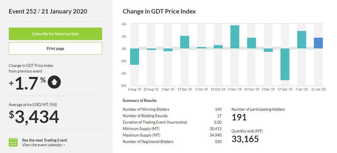The width and height of the screenshot is (337, 153).
Task: Click the 3 Dec '19 chart bar
Action: click(x=268, y=50)
